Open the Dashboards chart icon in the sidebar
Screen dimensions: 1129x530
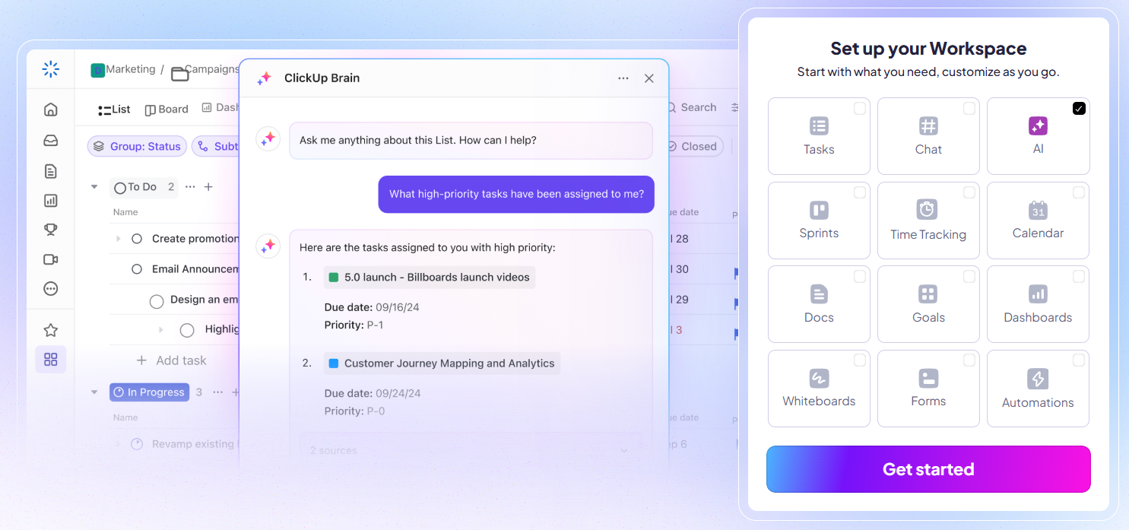51,201
